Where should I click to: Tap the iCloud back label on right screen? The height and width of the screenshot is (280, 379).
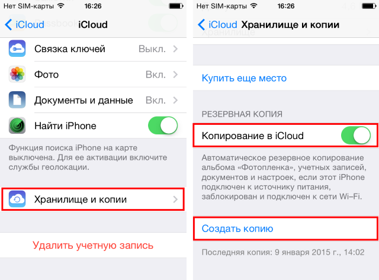[x=223, y=25]
